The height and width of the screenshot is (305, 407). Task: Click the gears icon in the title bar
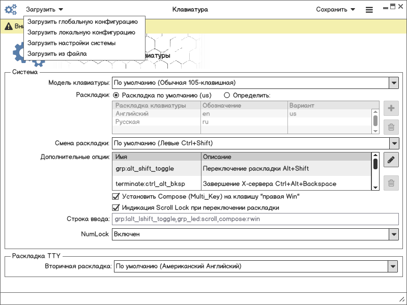(11, 10)
